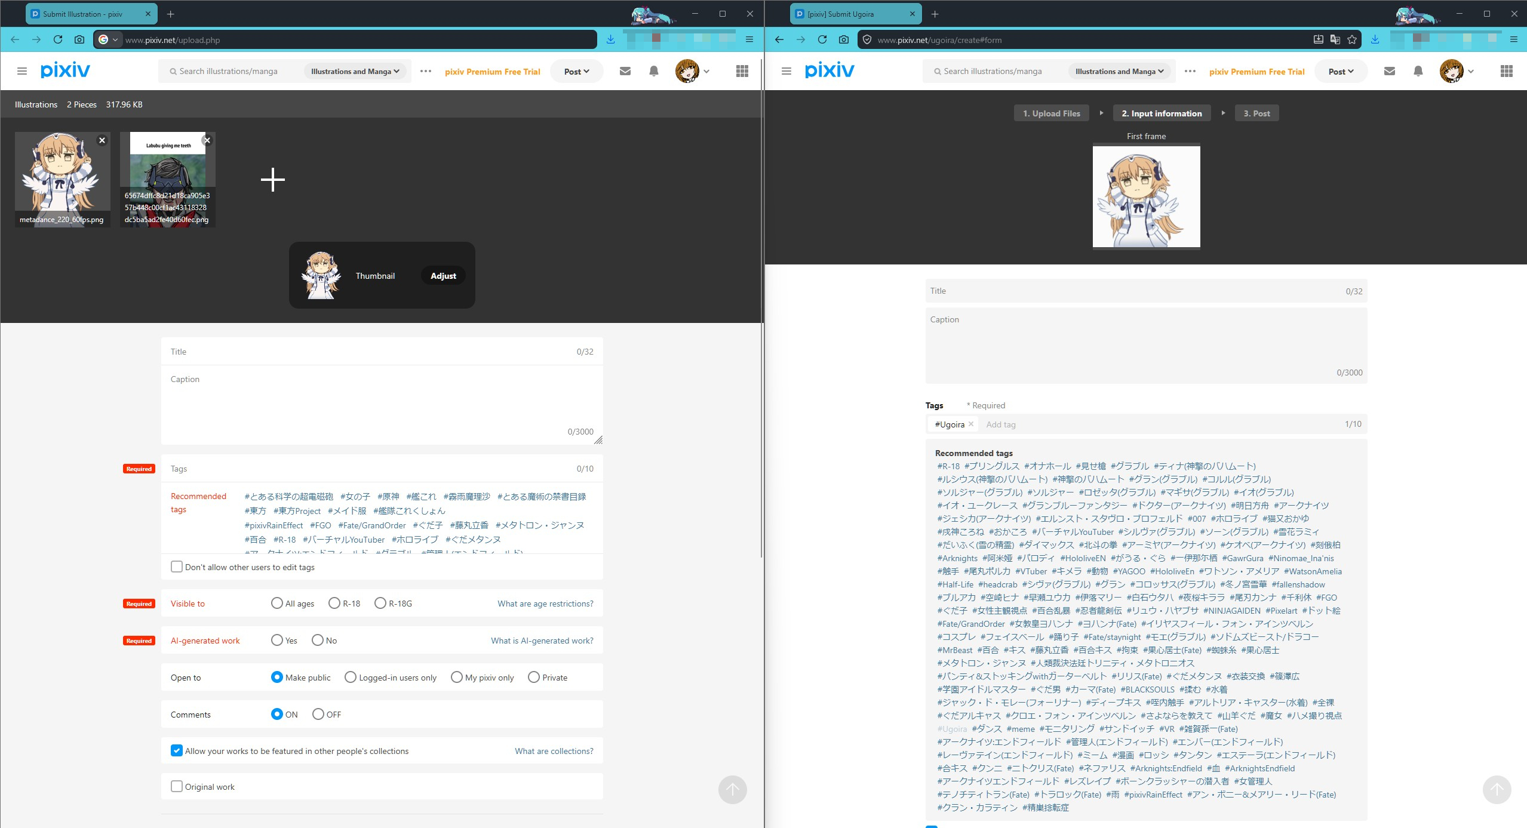1527x828 pixels.
Task: Set Open to Private
Action: (534, 677)
